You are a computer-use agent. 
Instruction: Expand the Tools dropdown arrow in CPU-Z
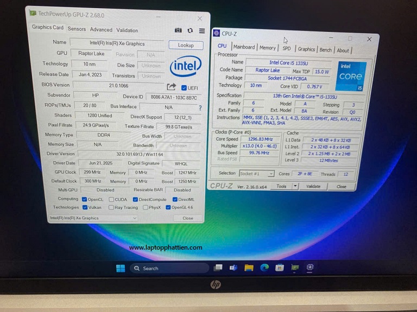pos(295,186)
